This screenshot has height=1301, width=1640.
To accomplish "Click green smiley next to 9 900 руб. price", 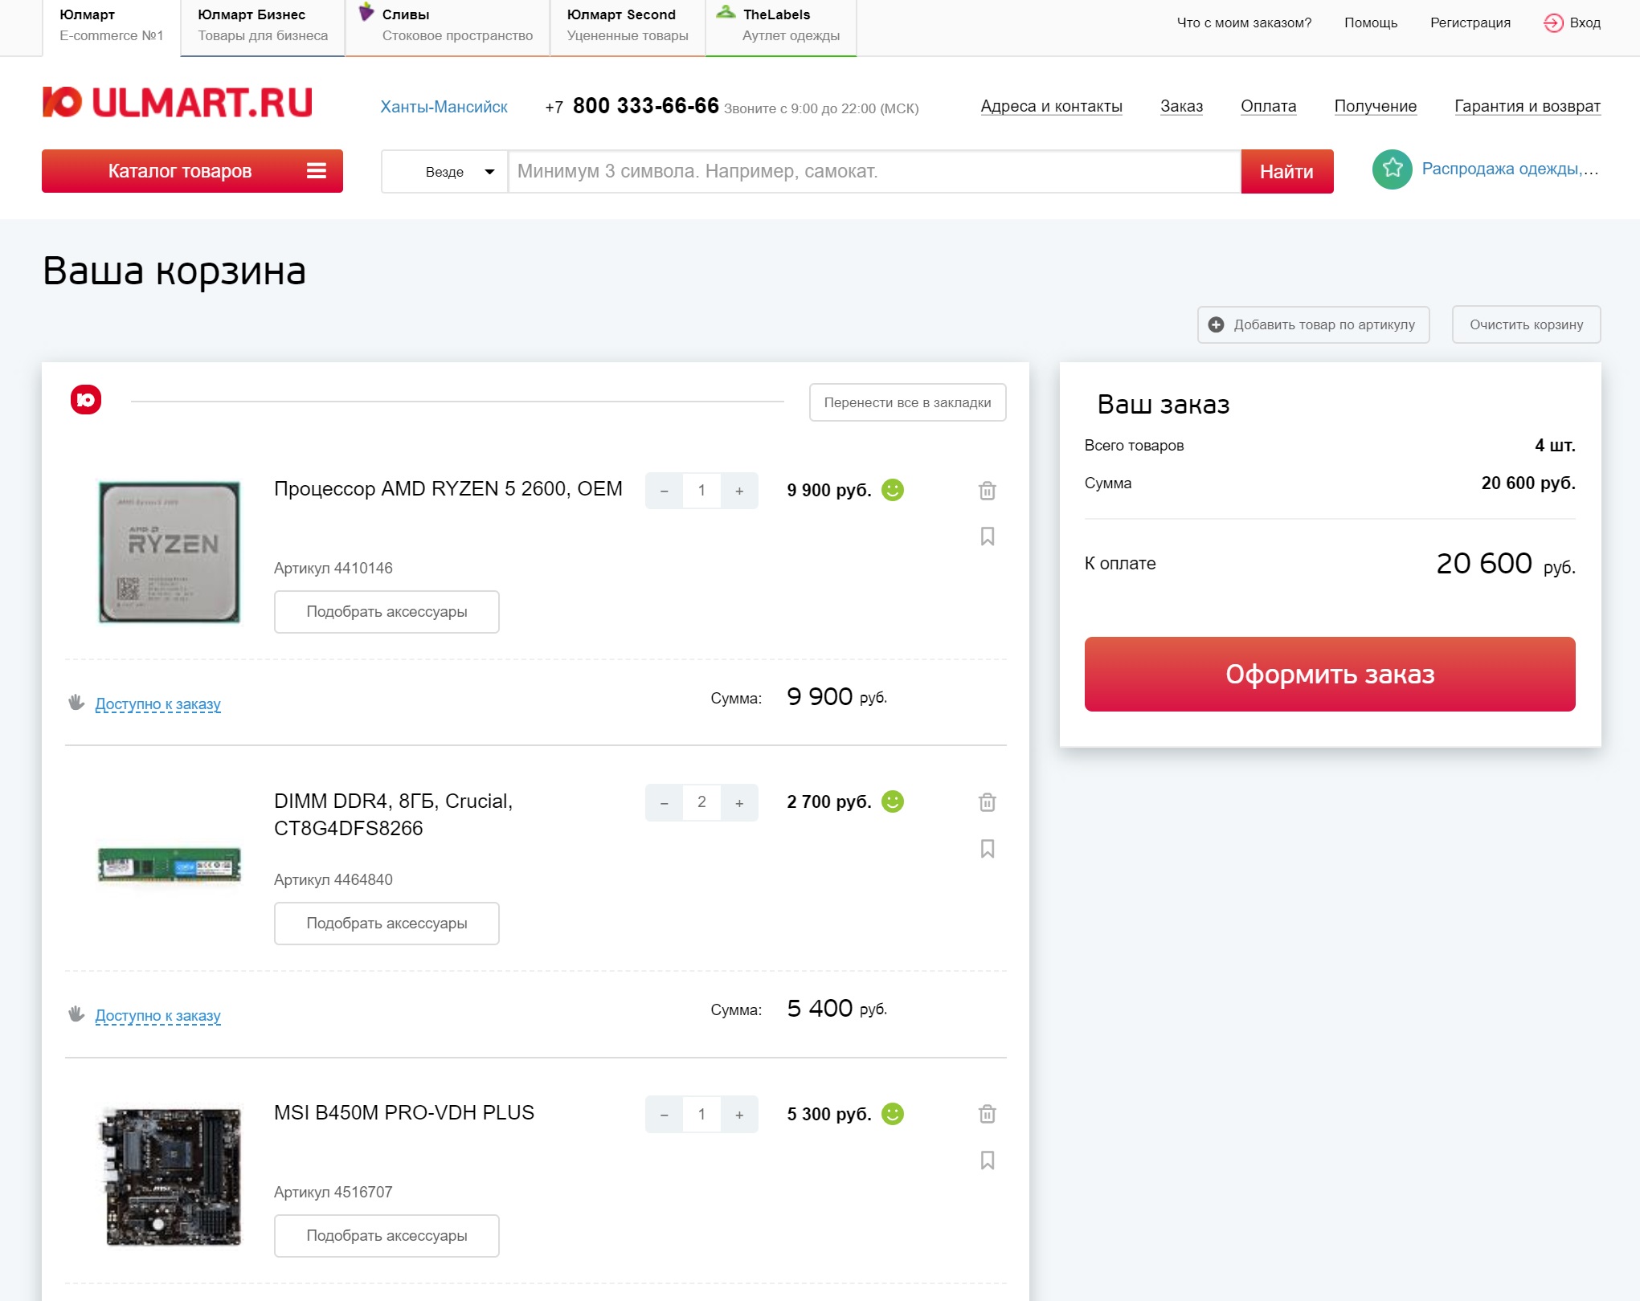I will 893,490.
